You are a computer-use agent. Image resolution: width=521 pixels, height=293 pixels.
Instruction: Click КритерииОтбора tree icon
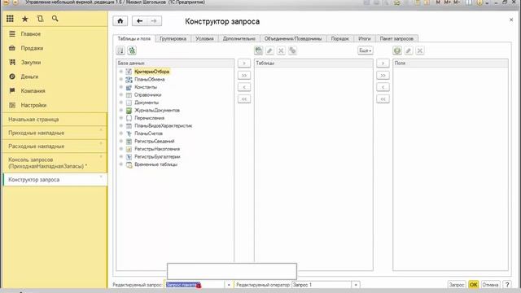[x=129, y=72]
